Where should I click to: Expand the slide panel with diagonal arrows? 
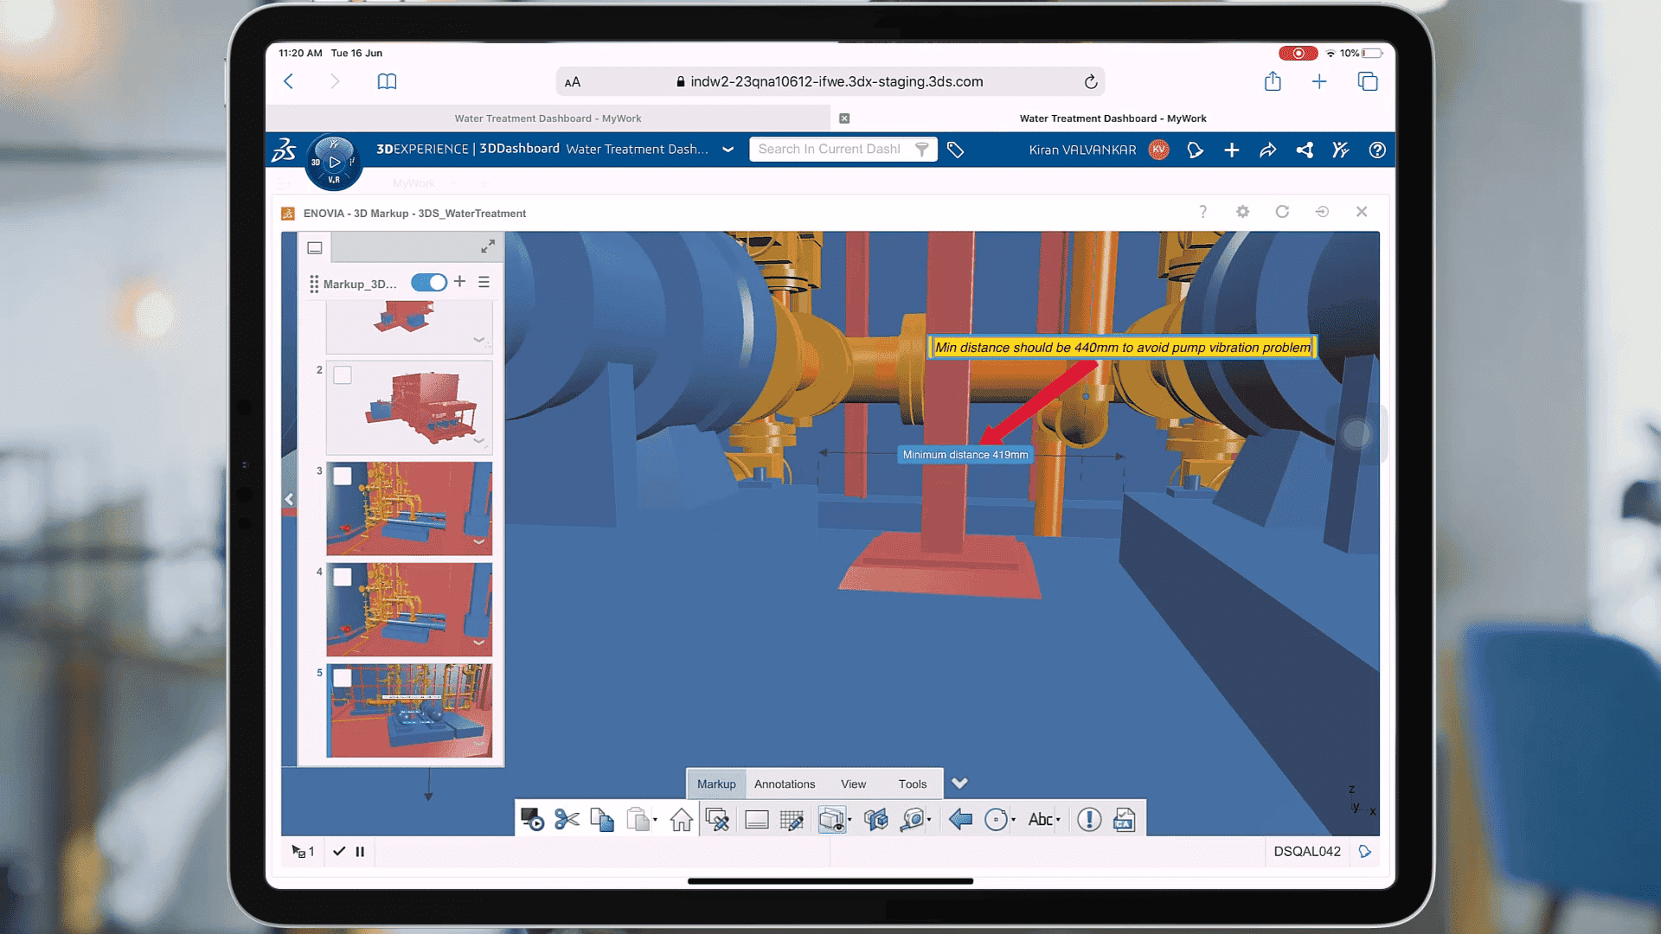(x=488, y=247)
